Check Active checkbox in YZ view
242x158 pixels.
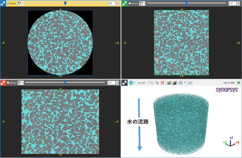8,83
